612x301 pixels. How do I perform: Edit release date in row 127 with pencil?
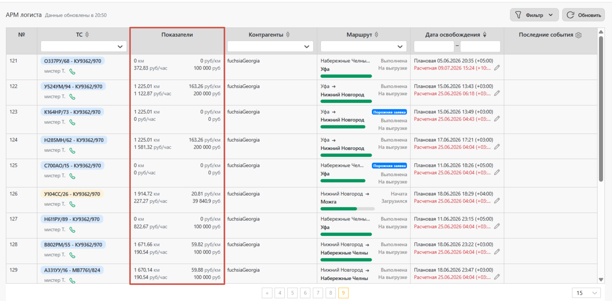pyautogui.click(x=497, y=226)
